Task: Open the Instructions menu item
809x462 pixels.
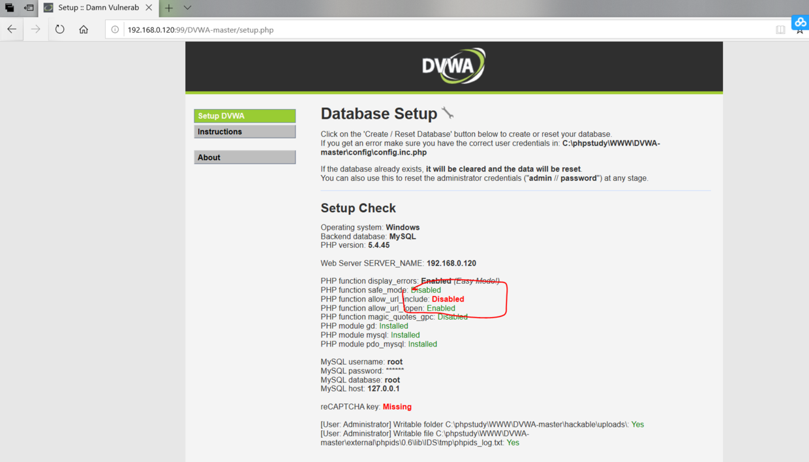Action: pyautogui.click(x=245, y=132)
